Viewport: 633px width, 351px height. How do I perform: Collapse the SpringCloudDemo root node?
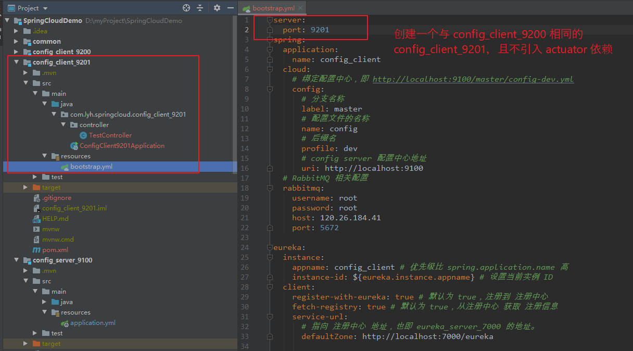point(7,21)
